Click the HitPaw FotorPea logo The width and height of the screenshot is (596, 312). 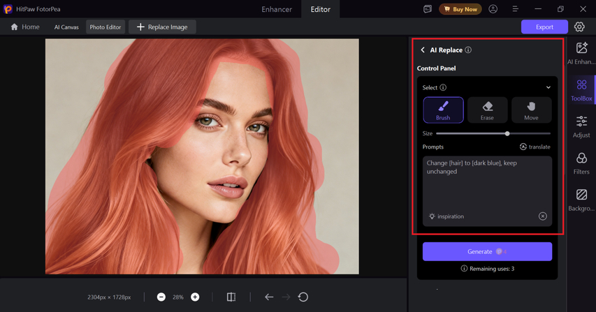(x=8, y=9)
